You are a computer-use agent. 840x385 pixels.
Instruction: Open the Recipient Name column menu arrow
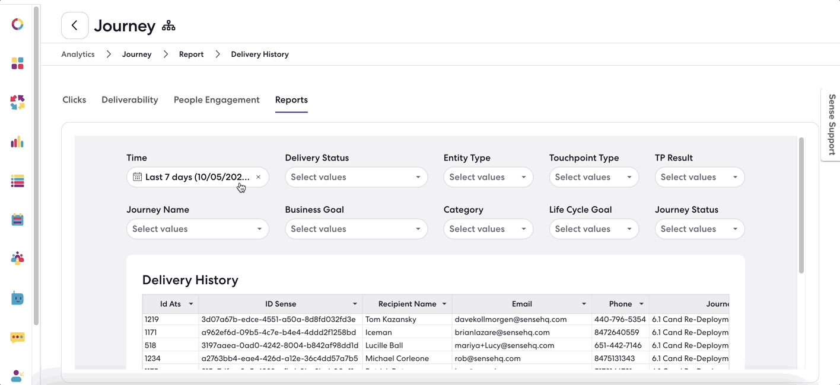click(x=444, y=304)
